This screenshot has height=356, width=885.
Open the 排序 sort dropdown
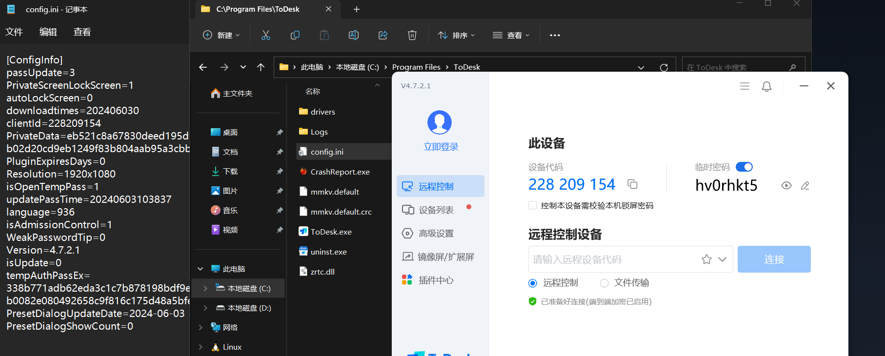pos(457,35)
